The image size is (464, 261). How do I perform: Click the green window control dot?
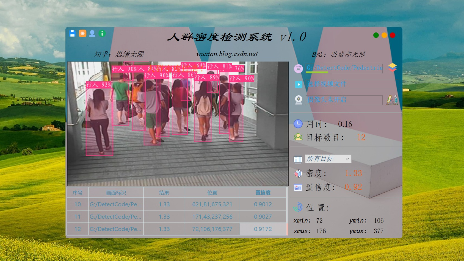click(x=376, y=35)
